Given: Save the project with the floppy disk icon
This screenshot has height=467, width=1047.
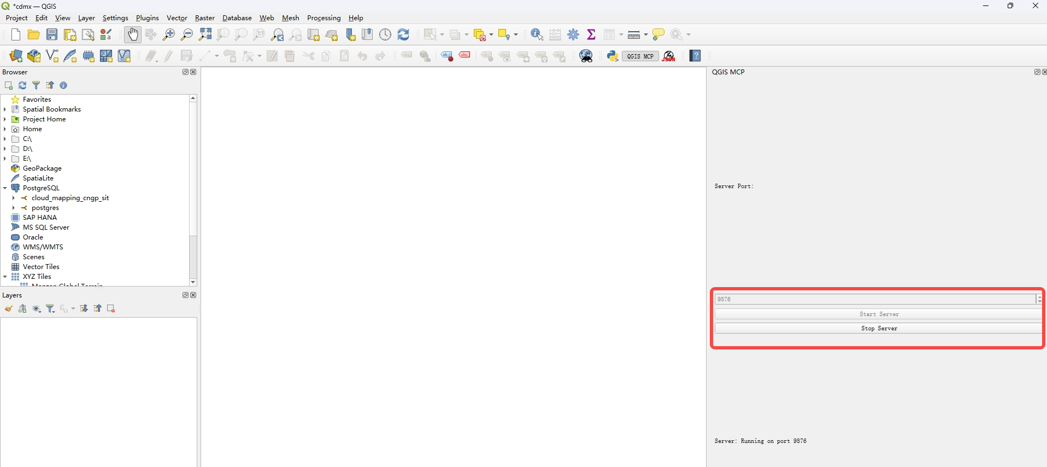Looking at the screenshot, I should (x=52, y=34).
